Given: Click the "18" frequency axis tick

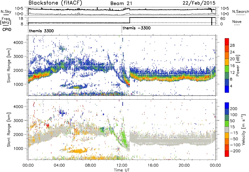Looking at the screenshot, I should 21,19.
